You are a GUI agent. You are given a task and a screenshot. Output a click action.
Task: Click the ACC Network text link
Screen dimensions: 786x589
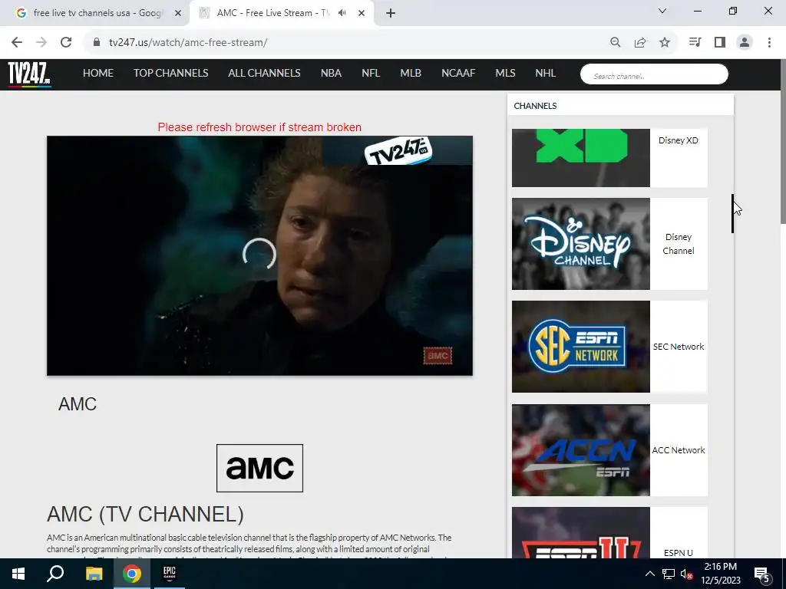(679, 450)
